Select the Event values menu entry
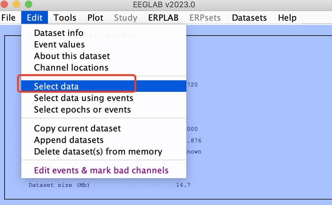 pyautogui.click(x=59, y=44)
